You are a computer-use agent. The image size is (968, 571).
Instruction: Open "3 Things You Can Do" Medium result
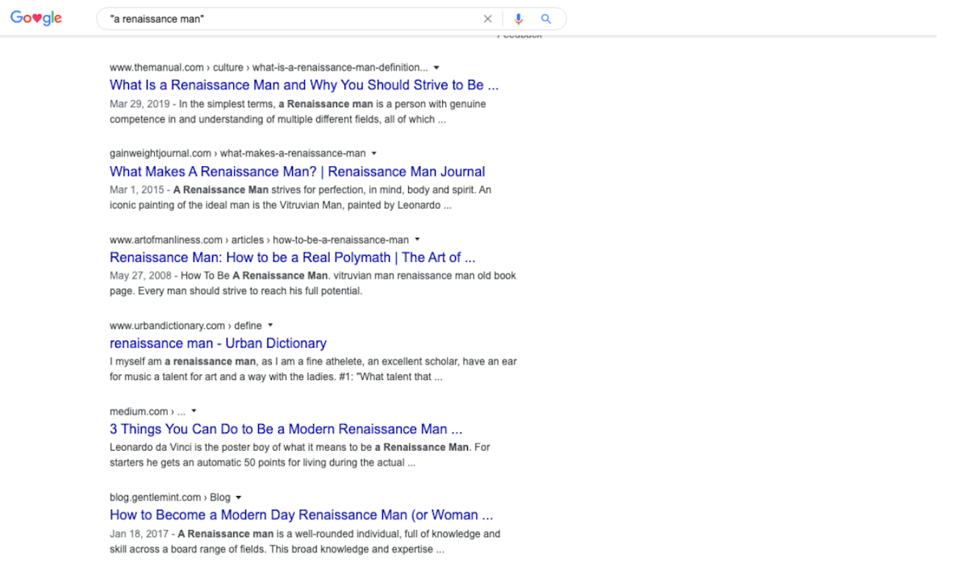click(x=286, y=429)
